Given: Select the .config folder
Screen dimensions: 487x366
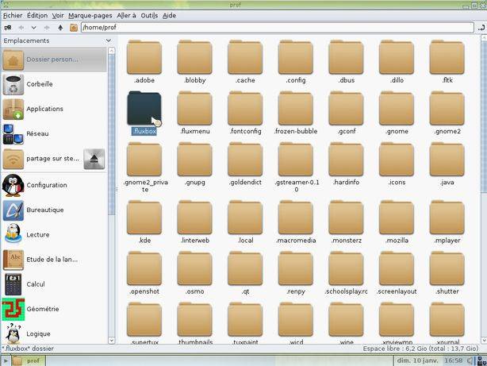Looking at the screenshot, I should 296,62.
